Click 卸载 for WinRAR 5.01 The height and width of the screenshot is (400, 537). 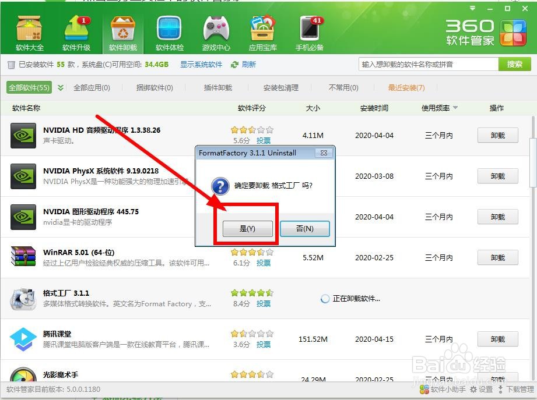click(x=497, y=257)
